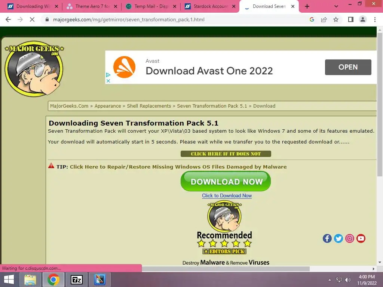
Task: Close the Theme Aero 7 tab
Action: coord(116,6)
